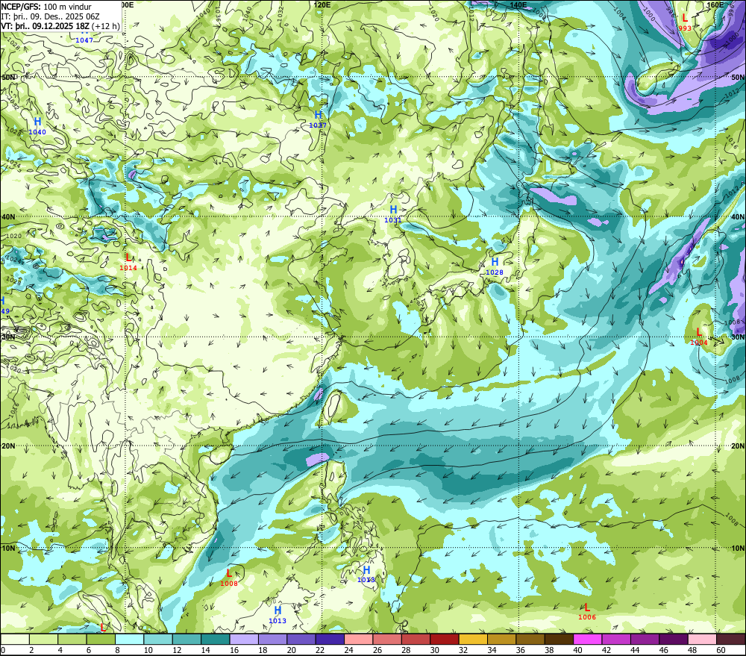Click the legend scale number 40
The width and height of the screenshot is (746, 656).
pyautogui.click(x=577, y=650)
